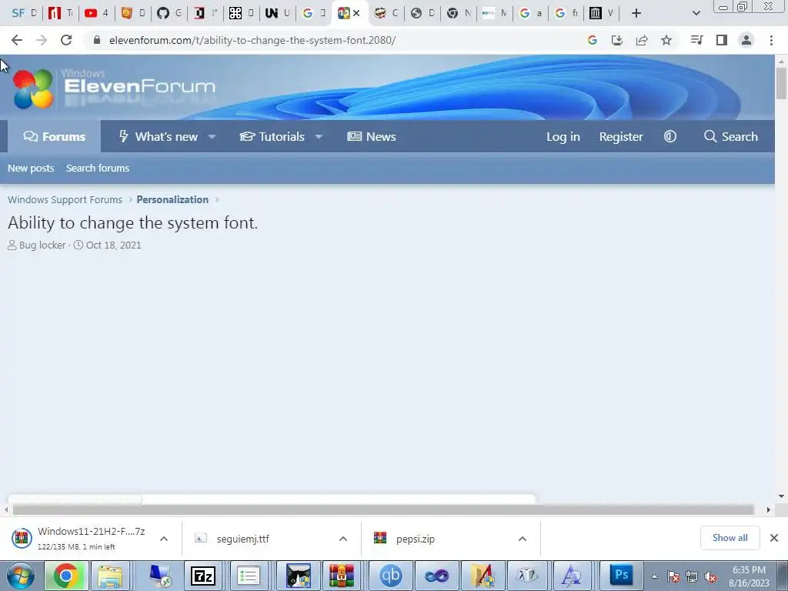Switch to the YouTube browser tab

(x=96, y=13)
